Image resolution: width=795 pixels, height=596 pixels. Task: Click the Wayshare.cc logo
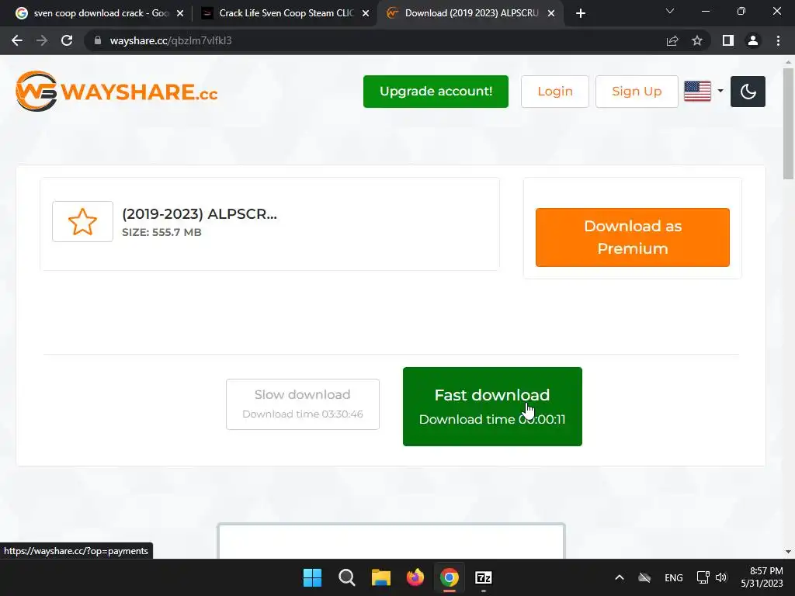(x=116, y=92)
